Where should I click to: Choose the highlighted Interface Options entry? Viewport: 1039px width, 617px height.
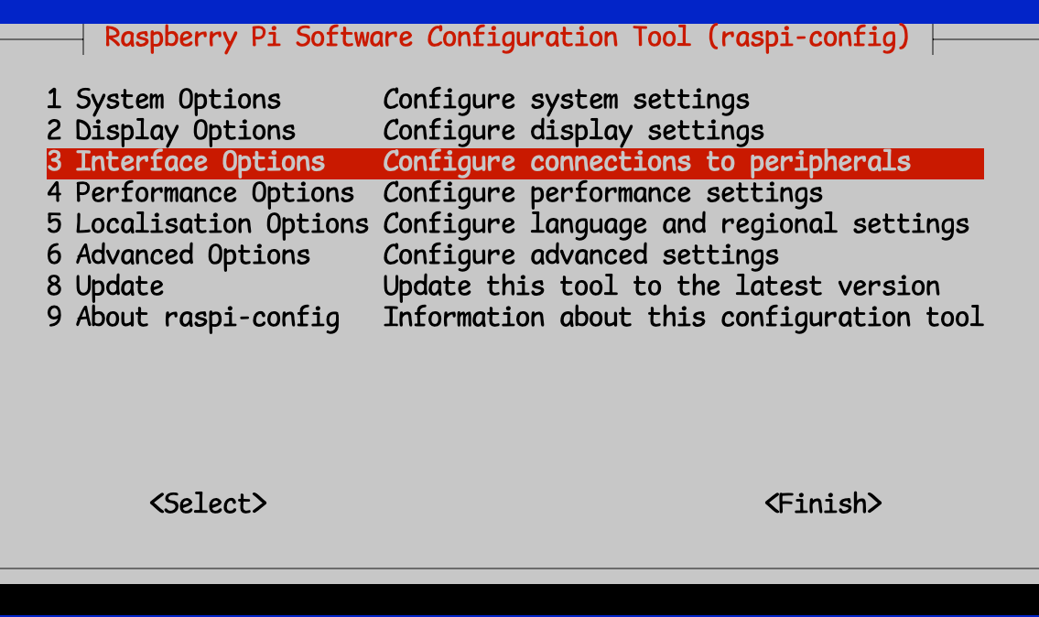point(186,162)
